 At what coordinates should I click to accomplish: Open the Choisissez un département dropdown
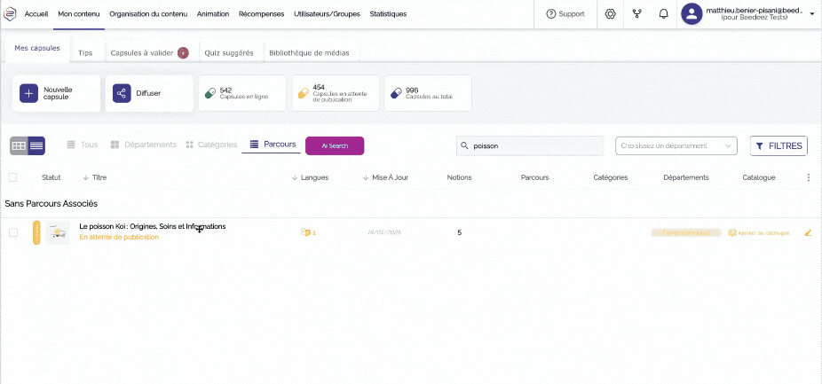click(676, 145)
